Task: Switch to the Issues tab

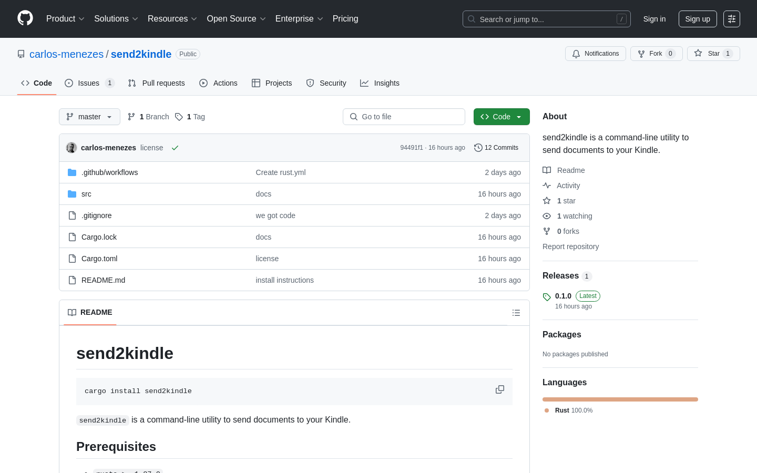Action: [x=89, y=83]
